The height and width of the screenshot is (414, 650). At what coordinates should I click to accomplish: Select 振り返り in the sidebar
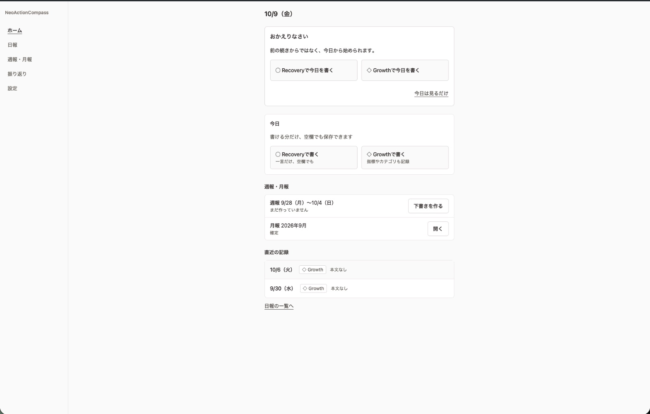click(x=17, y=74)
